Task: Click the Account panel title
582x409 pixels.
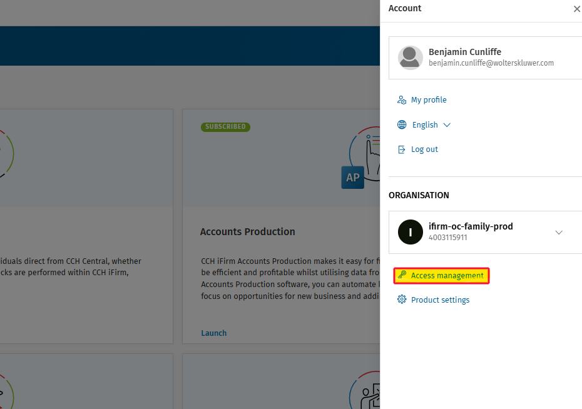Action: 404,8
